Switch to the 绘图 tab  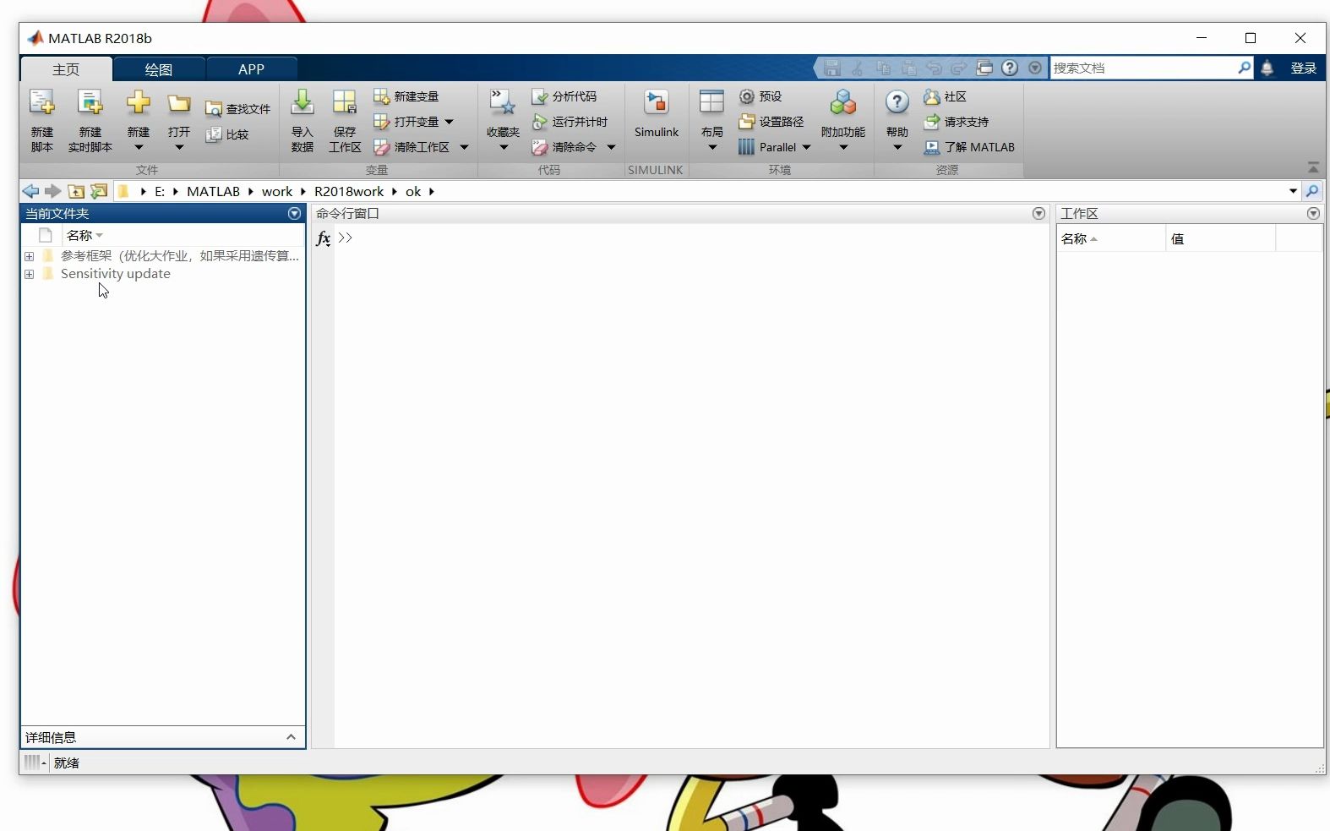point(158,69)
